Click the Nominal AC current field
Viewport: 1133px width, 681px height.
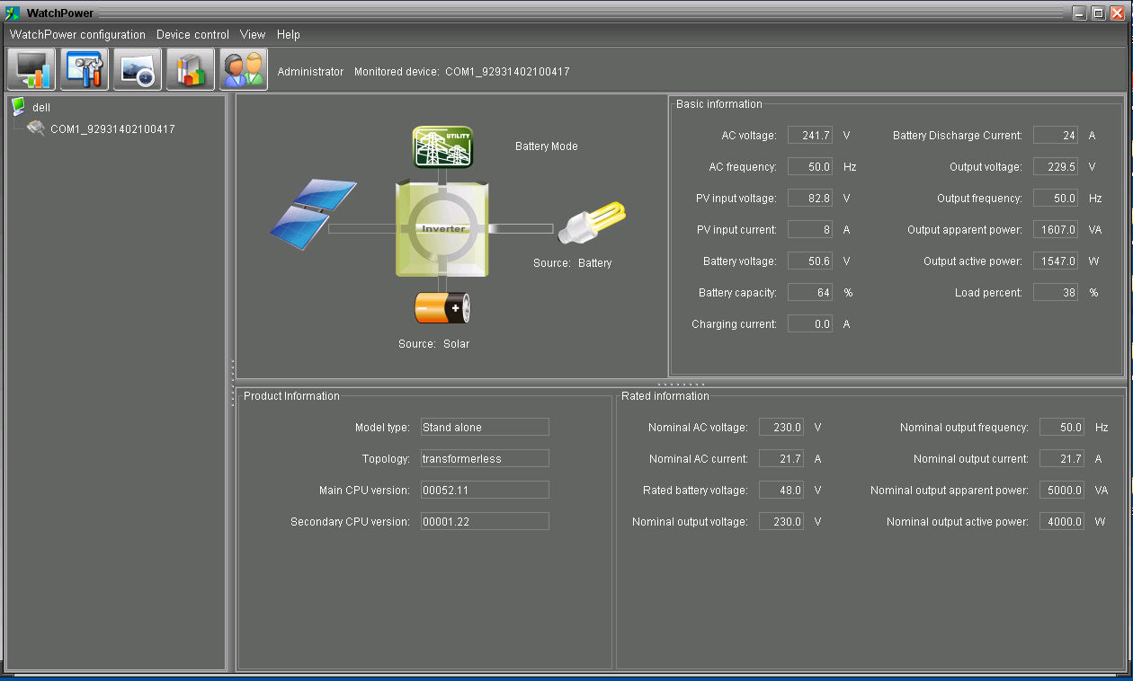781,458
